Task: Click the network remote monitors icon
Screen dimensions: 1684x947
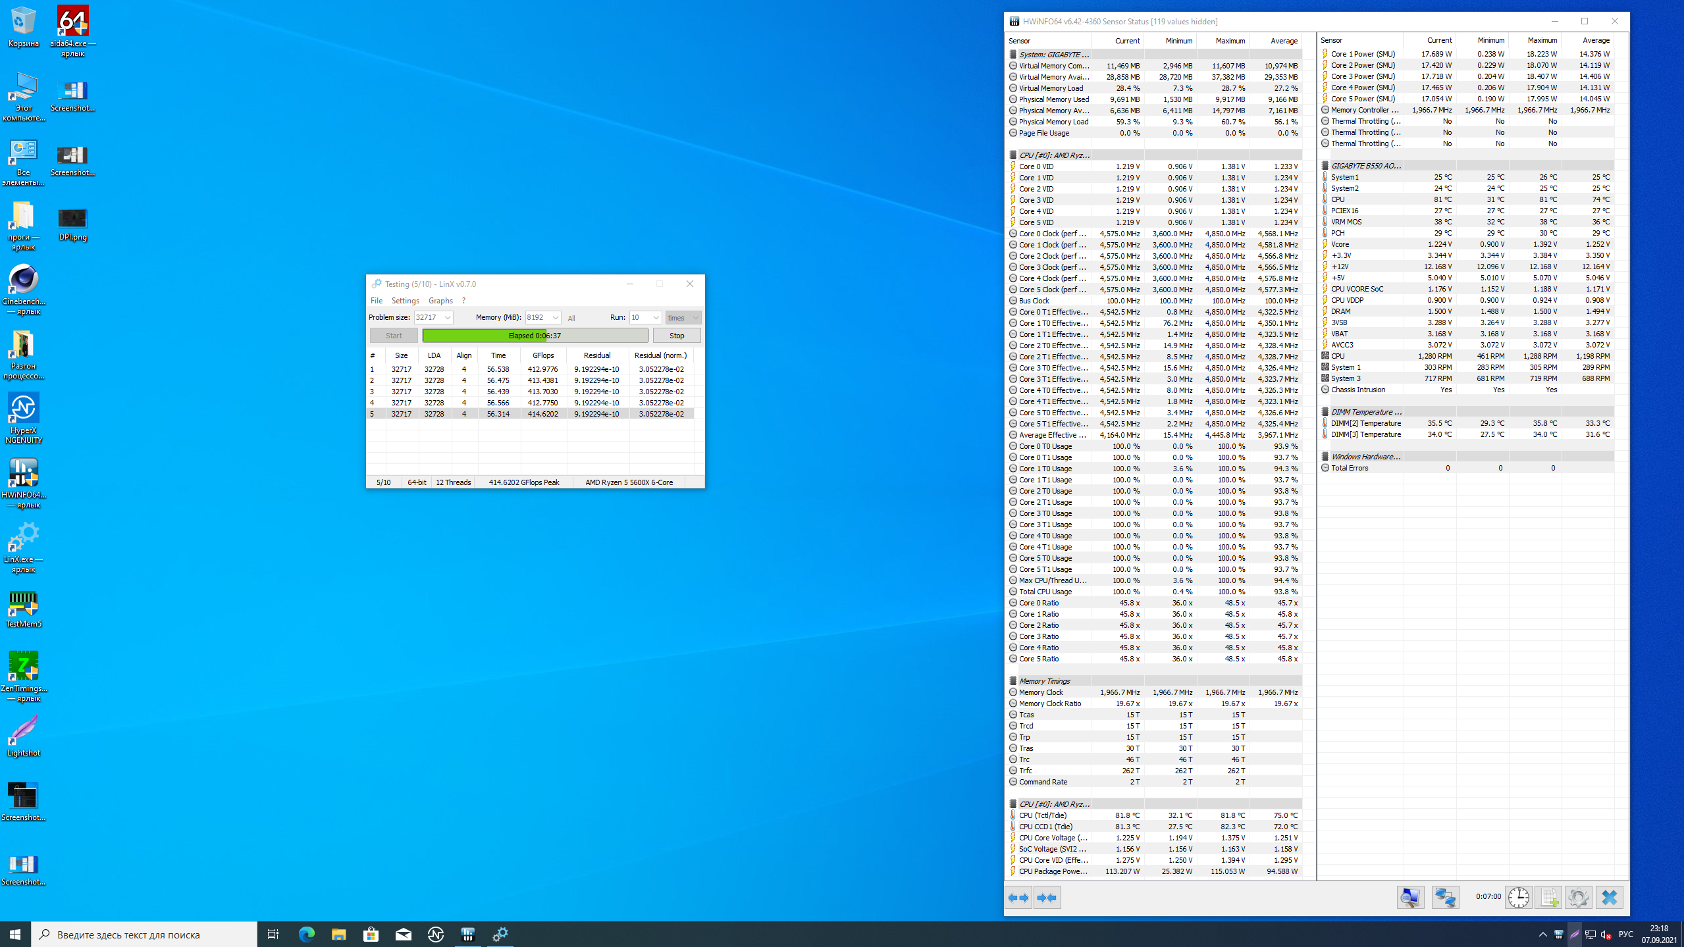Action: pyautogui.click(x=1444, y=898)
